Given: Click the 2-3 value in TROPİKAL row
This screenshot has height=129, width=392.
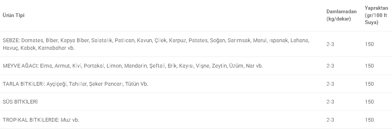Looking at the screenshot, I should [x=330, y=120].
